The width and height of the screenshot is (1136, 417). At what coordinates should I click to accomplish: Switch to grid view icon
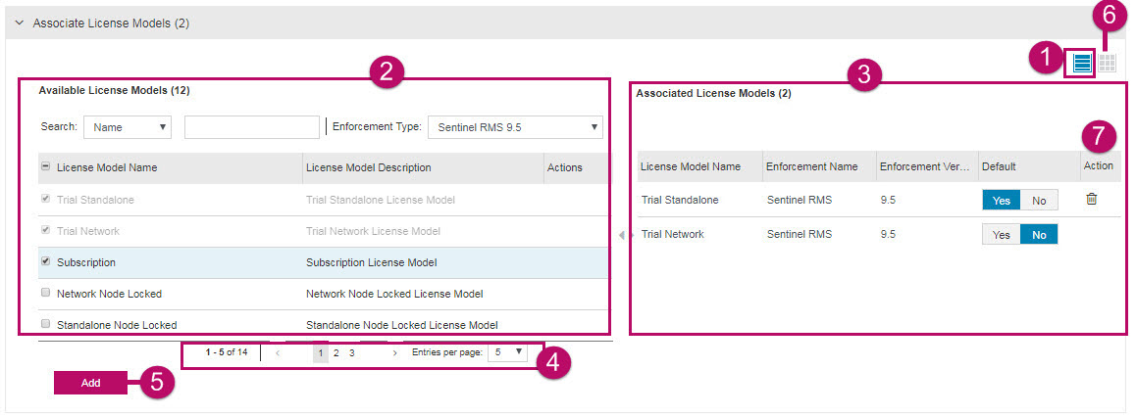click(x=1107, y=64)
